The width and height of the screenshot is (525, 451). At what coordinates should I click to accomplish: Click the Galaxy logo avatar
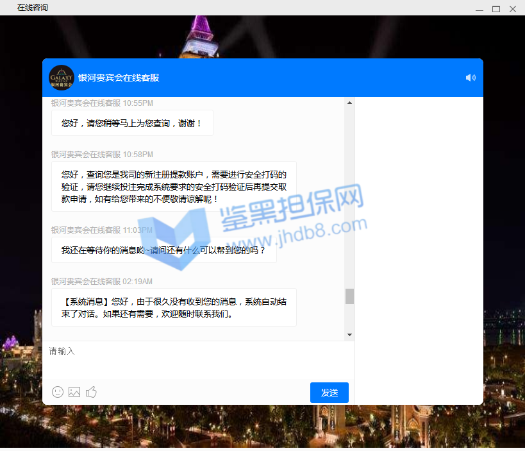point(62,78)
